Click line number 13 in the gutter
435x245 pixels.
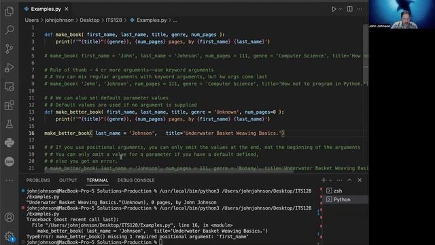coord(31,112)
